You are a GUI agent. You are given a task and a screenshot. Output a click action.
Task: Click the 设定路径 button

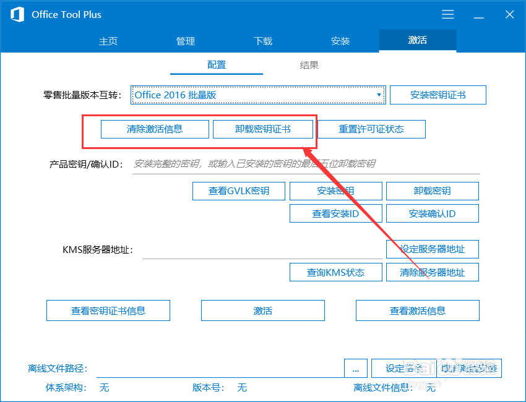[404, 369]
